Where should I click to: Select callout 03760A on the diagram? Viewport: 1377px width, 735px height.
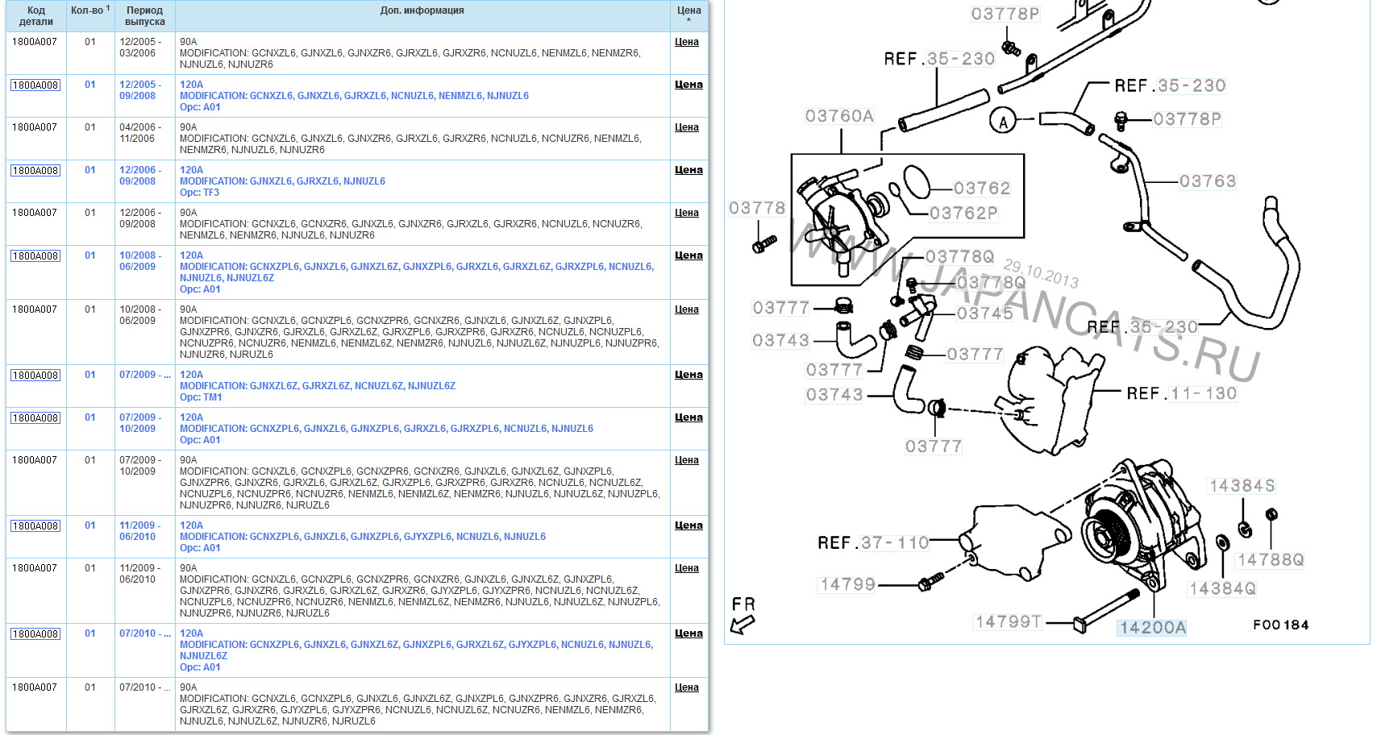pyautogui.click(x=839, y=116)
